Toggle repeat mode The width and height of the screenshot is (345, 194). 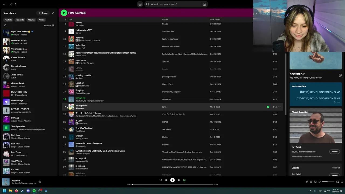184,180
